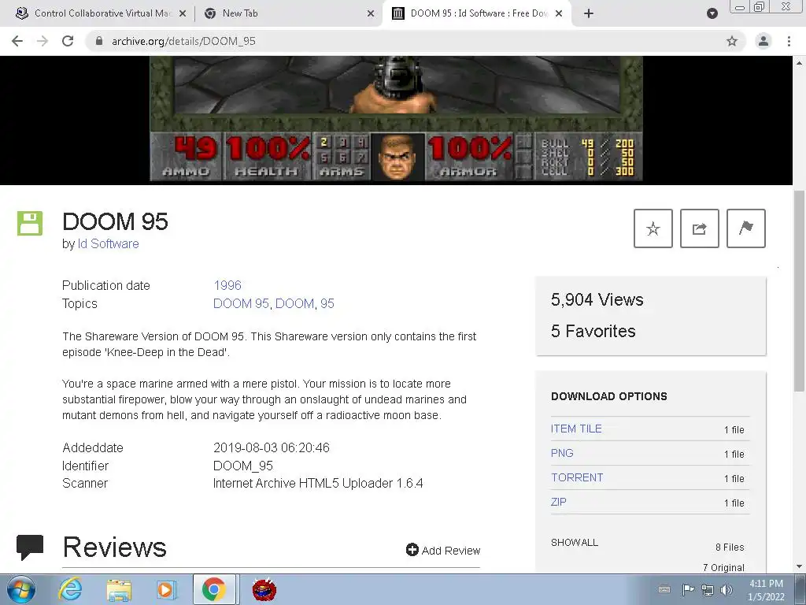Click the Chrome taskbar icon
806x605 pixels.
click(x=214, y=589)
